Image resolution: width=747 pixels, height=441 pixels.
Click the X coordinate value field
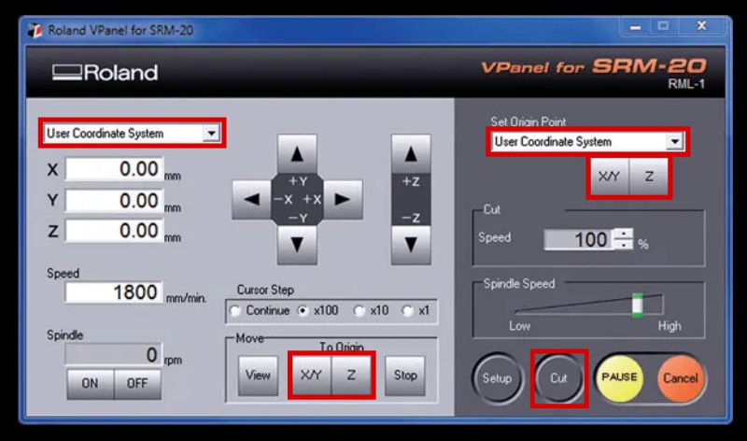click(x=114, y=169)
